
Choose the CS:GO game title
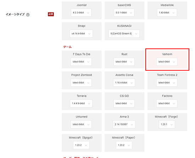click(124, 96)
